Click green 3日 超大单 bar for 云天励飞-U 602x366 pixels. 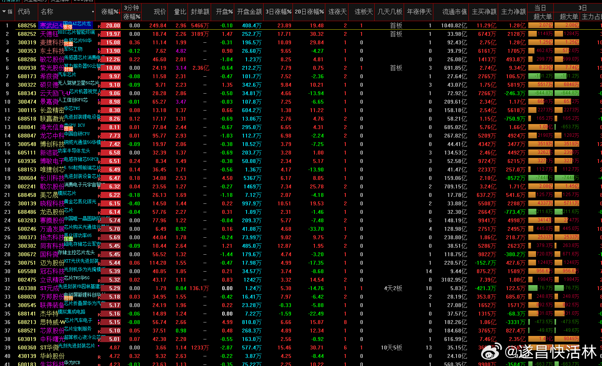[x=566, y=93]
